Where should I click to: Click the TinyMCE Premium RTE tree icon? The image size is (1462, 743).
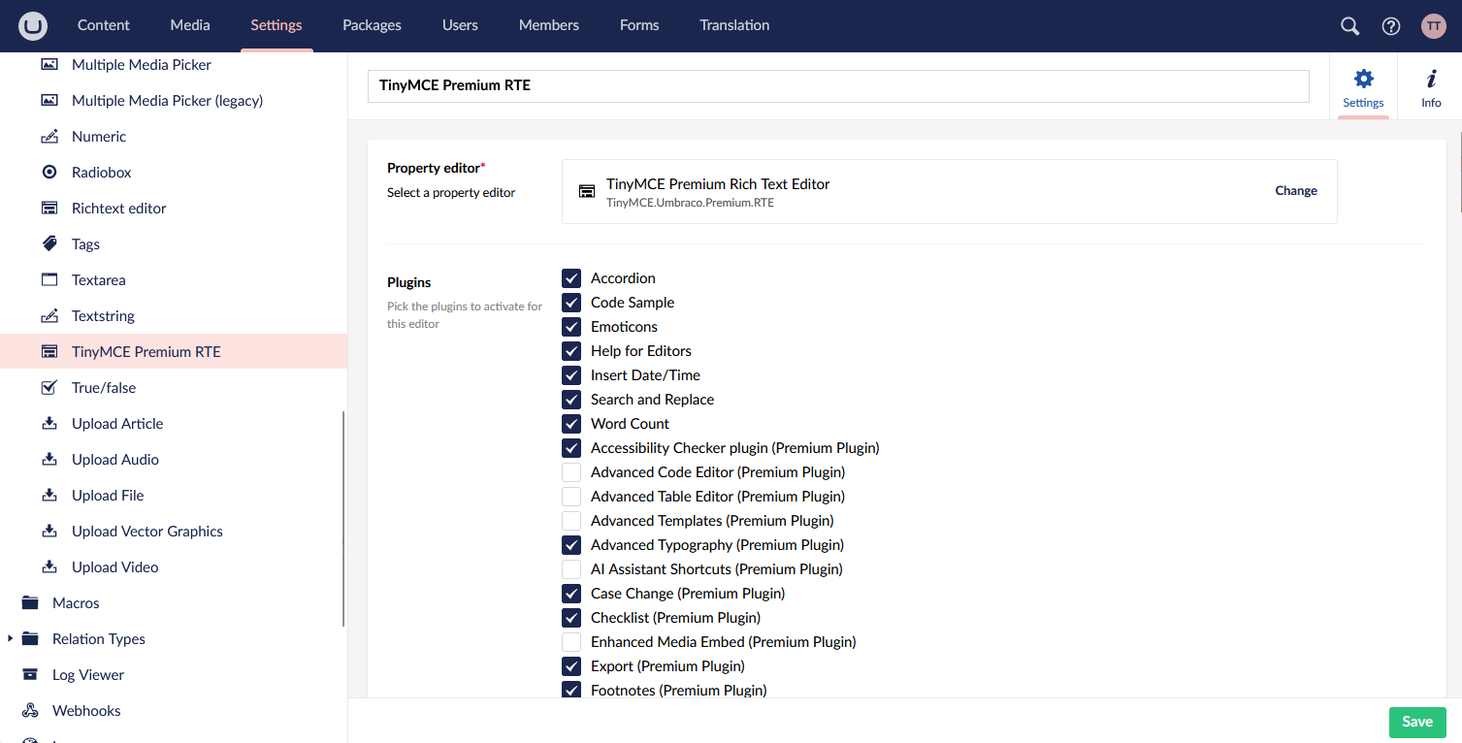[49, 352]
